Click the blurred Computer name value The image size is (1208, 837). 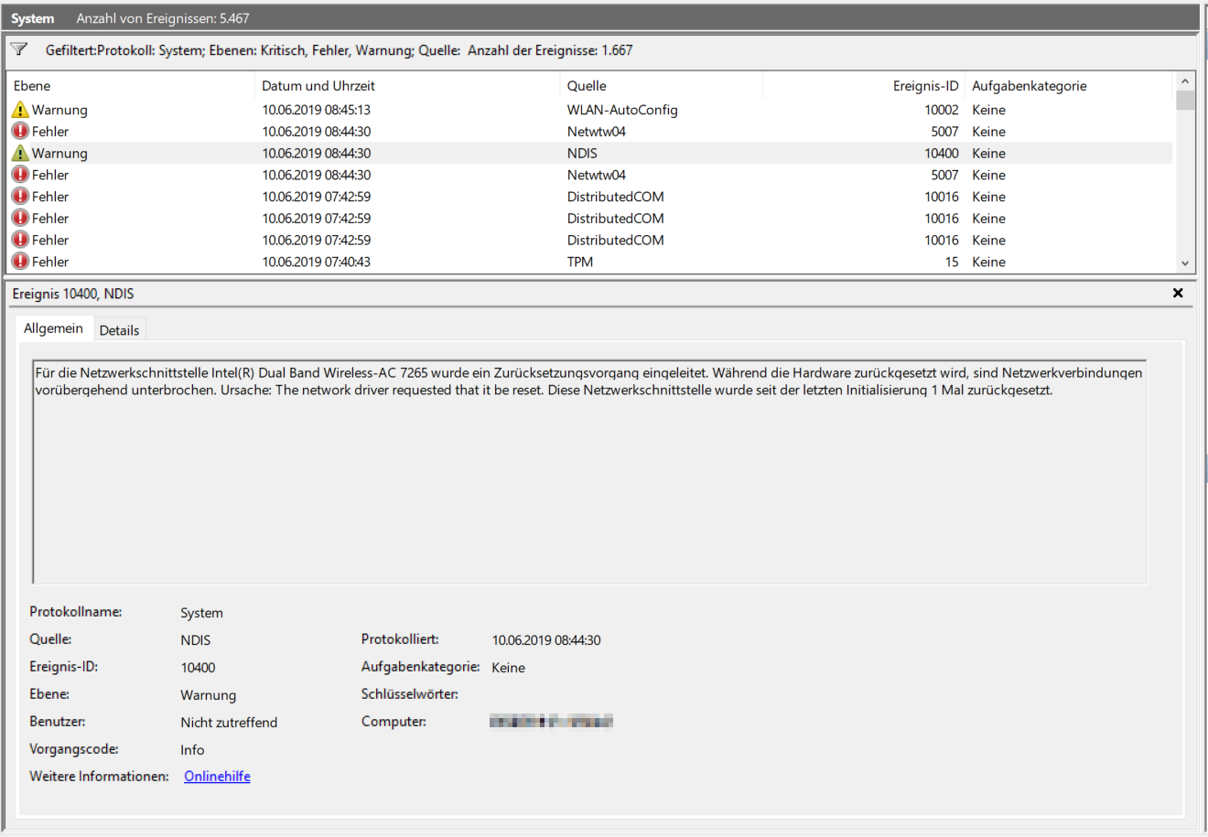[x=551, y=722]
